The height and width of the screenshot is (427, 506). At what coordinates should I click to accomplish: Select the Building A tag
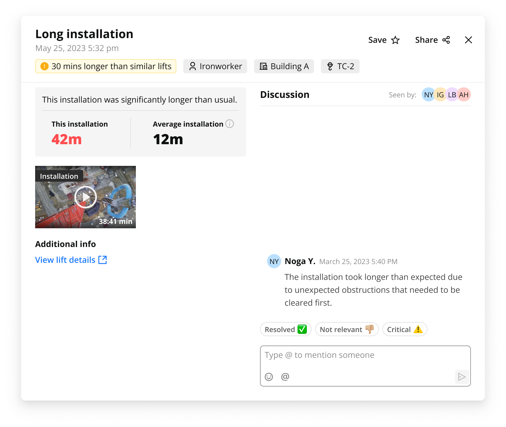tap(283, 66)
